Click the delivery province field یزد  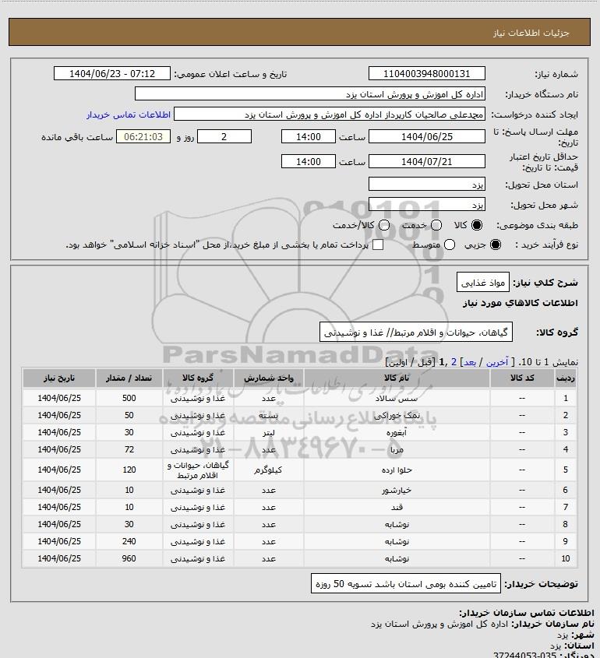coord(426,184)
